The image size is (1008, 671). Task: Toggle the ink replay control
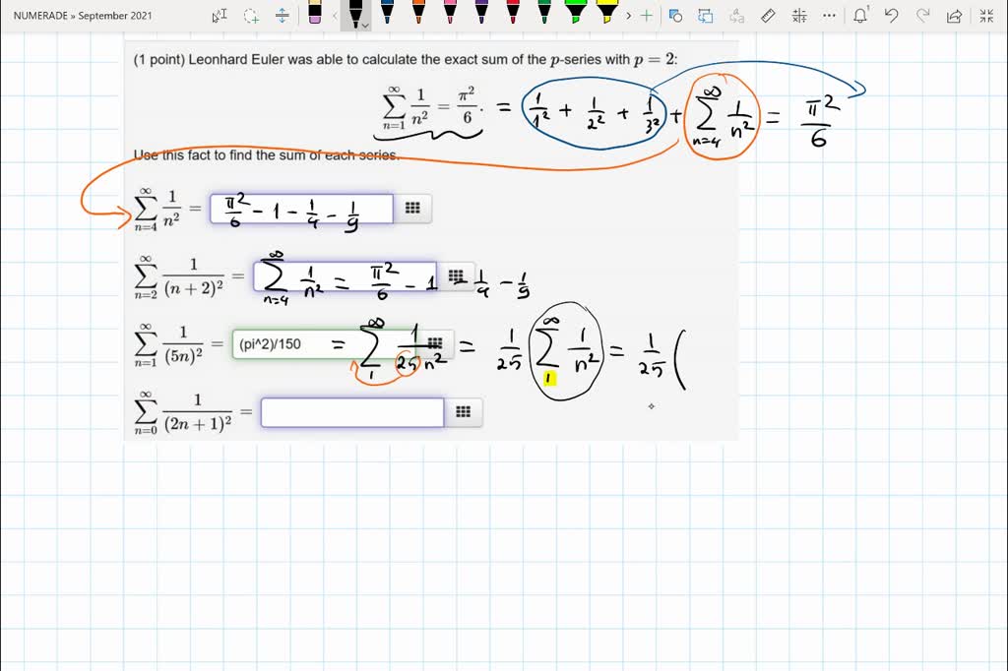tap(705, 16)
